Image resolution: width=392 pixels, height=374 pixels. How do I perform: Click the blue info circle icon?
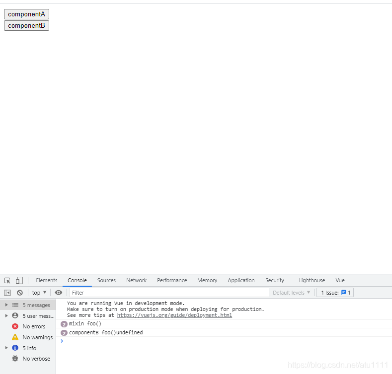[x=15, y=348]
